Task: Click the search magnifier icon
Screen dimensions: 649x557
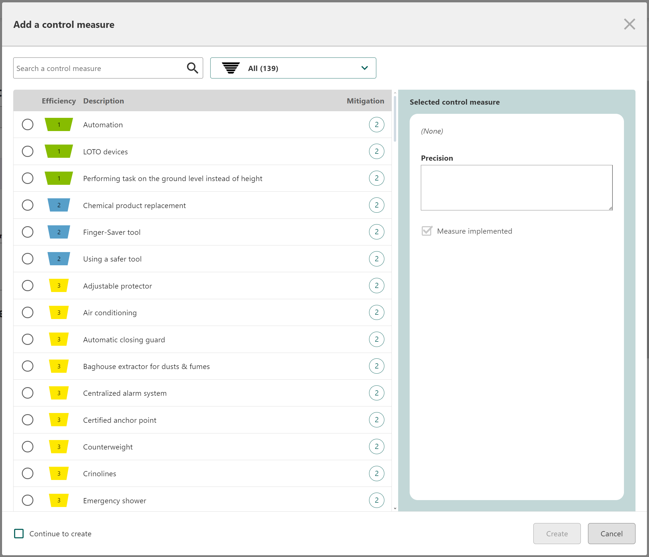Action: click(192, 68)
